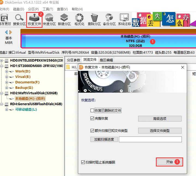Select HD2:MsftVirtualDisk(320GB) tree label
Viewport: 196px width, 176px height.
pos(34,93)
